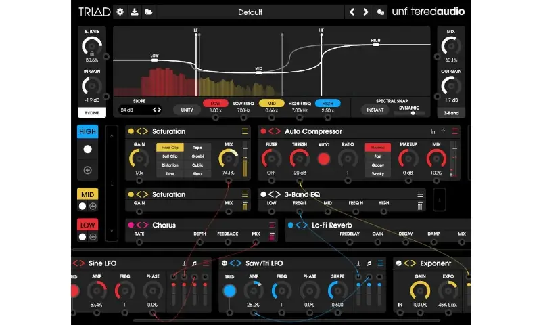Select the LOW band tab in sidebar
Screen dimensions: 541x325
[x=88, y=225]
